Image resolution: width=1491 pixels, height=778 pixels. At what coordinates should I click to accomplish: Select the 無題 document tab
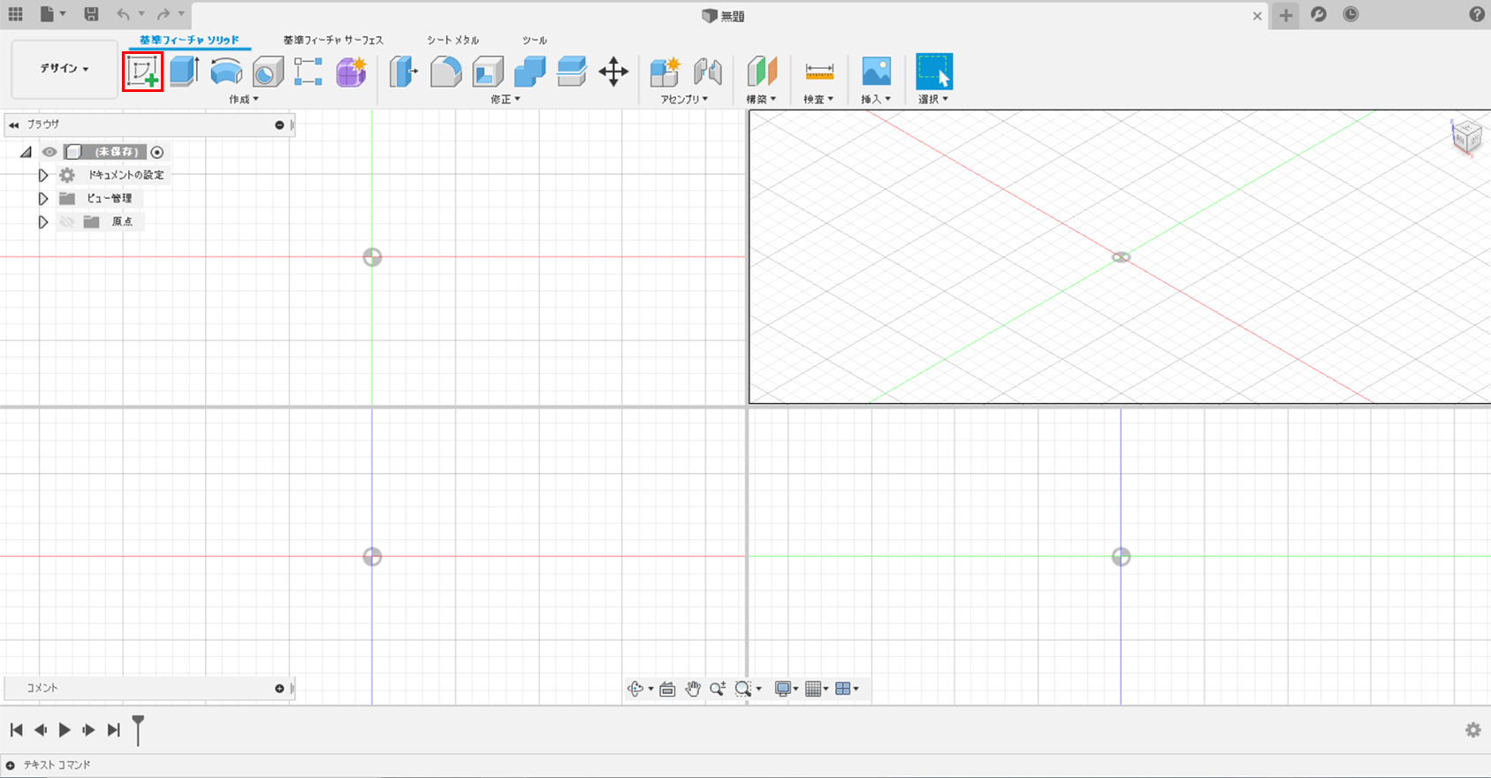click(723, 16)
